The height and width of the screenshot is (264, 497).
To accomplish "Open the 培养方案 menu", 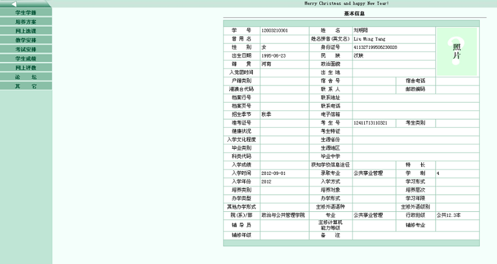I will coord(25,22).
